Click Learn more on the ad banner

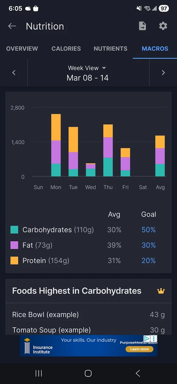140,349
